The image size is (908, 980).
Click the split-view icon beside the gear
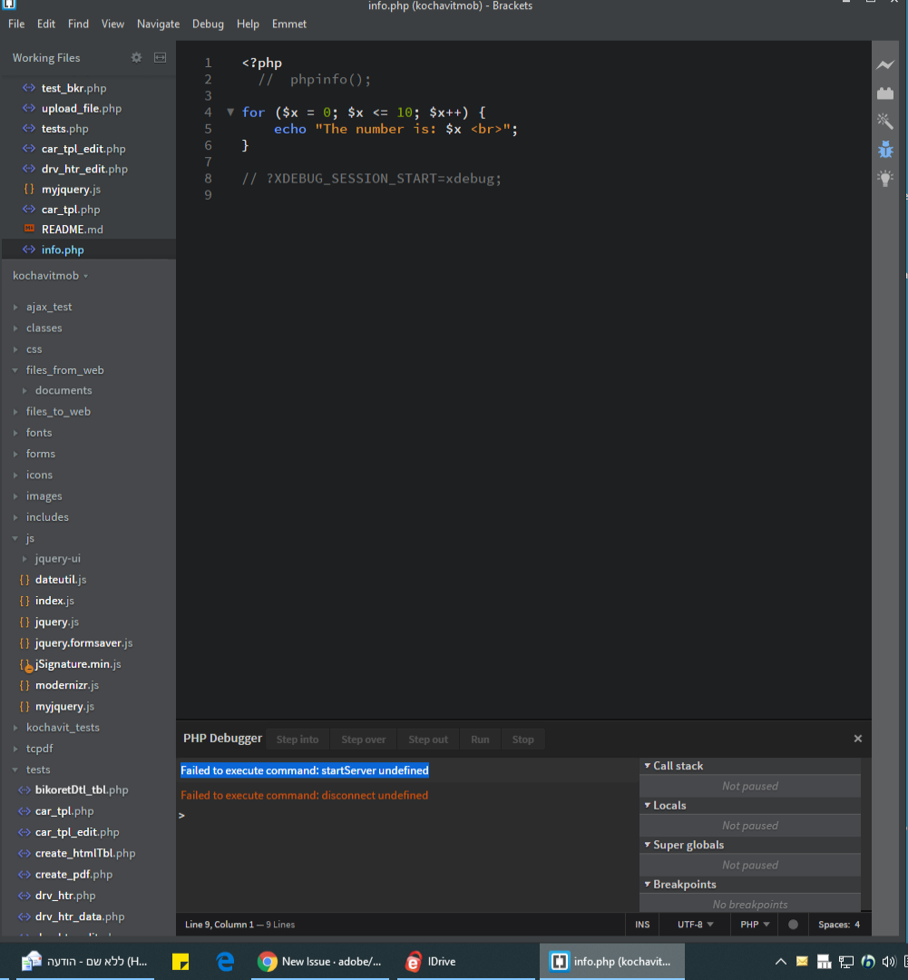click(160, 57)
